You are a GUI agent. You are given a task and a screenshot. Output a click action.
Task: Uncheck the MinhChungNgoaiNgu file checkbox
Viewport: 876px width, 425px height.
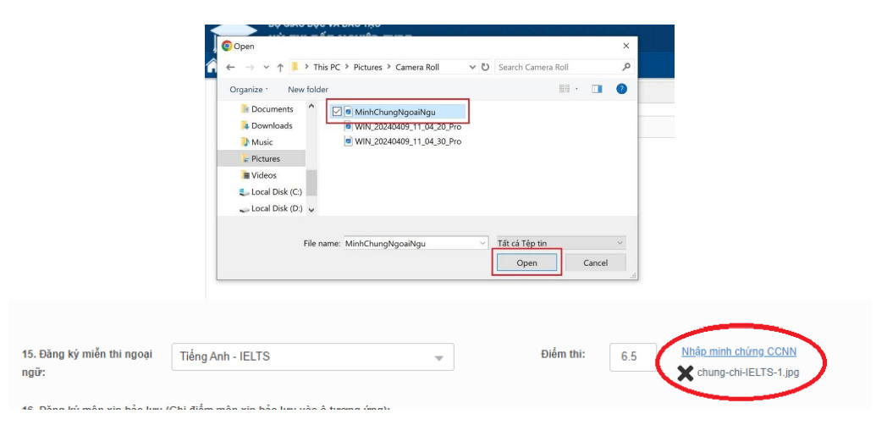(x=338, y=111)
